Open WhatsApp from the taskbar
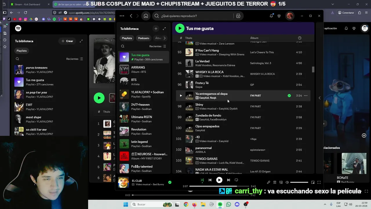 pyautogui.click(x=229, y=204)
